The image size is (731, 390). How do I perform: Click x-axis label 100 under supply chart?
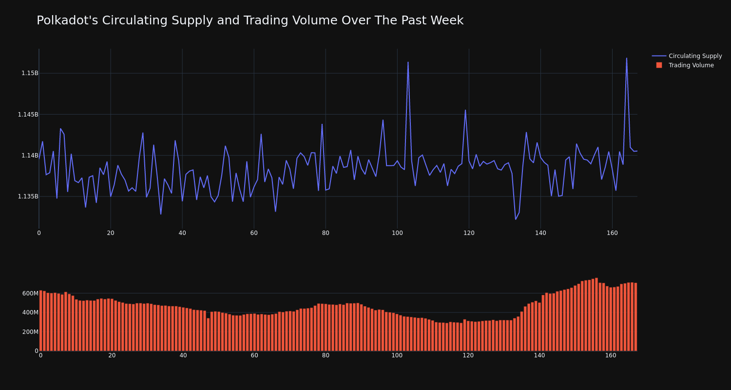pos(397,233)
